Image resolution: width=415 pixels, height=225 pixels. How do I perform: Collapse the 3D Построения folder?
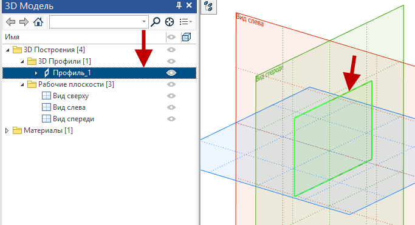[8, 50]
